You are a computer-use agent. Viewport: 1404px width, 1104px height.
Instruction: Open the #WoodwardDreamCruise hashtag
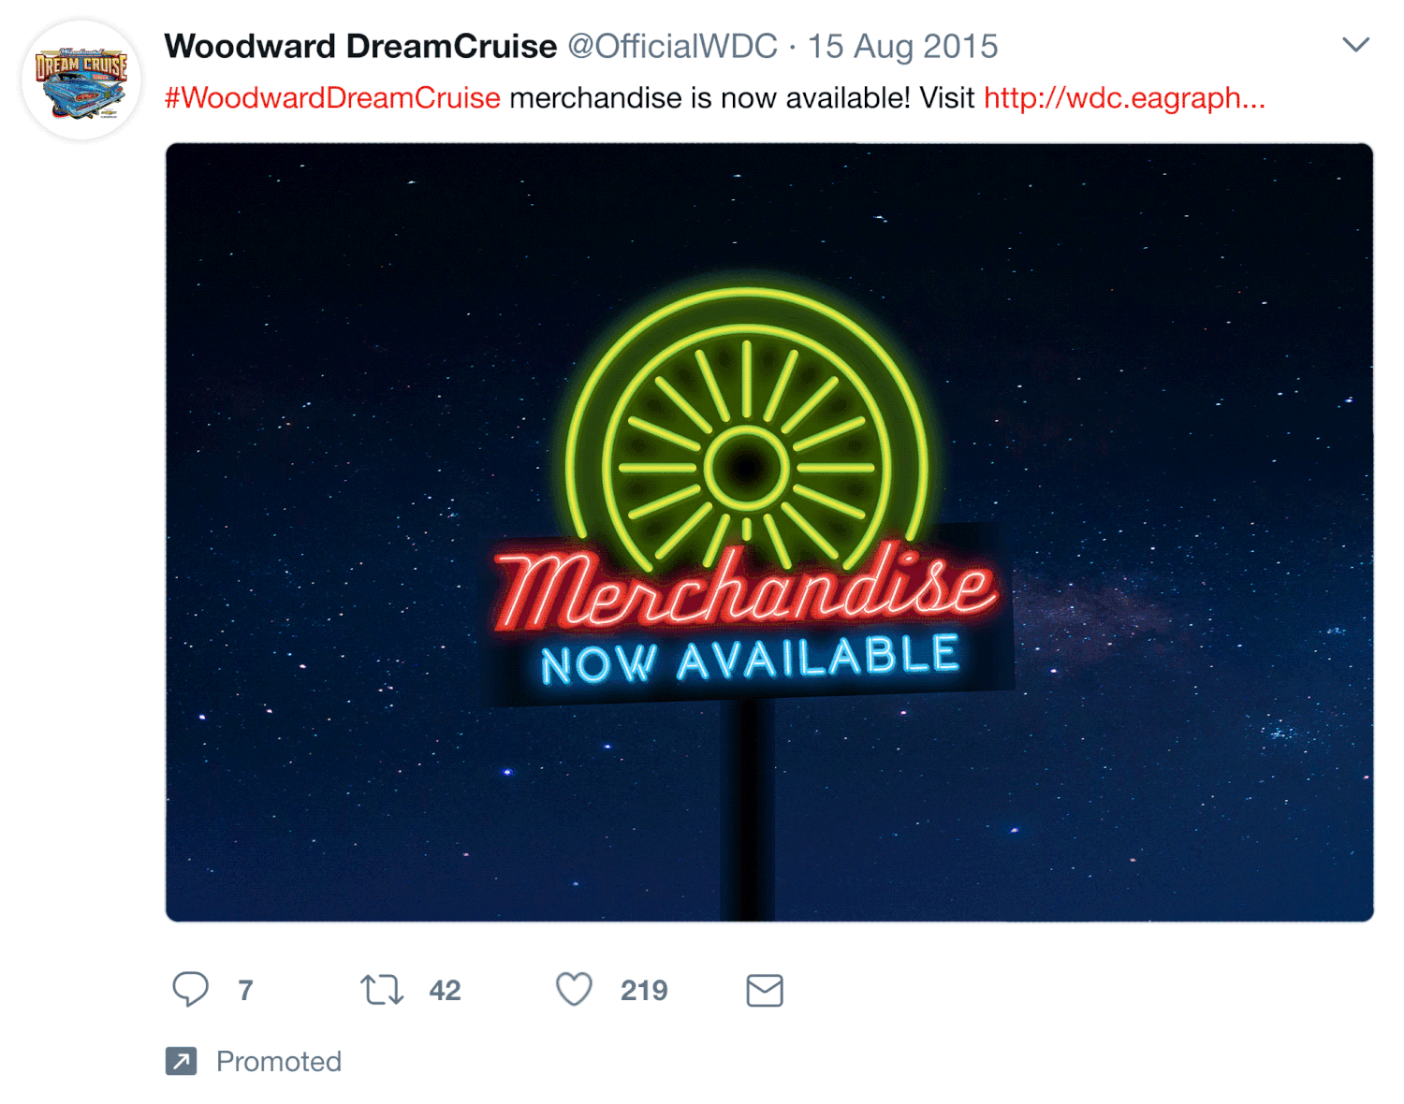(x=332, y=98)
